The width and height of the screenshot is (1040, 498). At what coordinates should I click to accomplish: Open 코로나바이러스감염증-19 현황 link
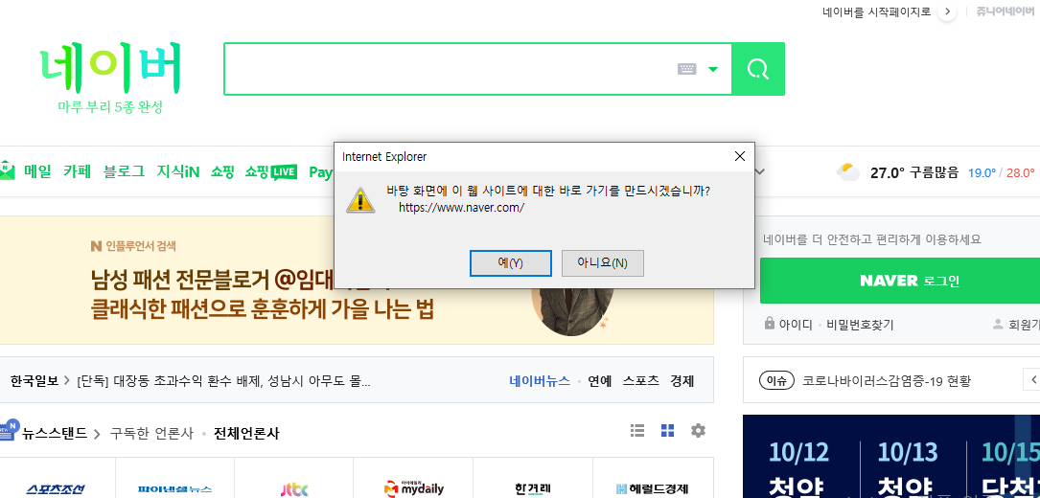click(886, 381)
